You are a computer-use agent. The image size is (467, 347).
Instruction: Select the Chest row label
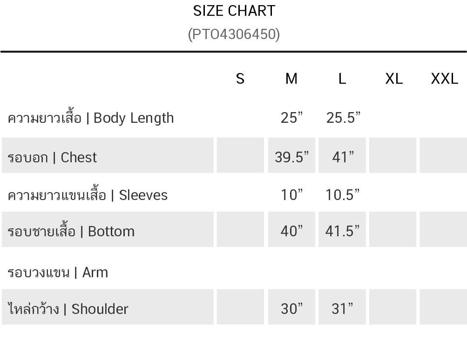(52, 157)
